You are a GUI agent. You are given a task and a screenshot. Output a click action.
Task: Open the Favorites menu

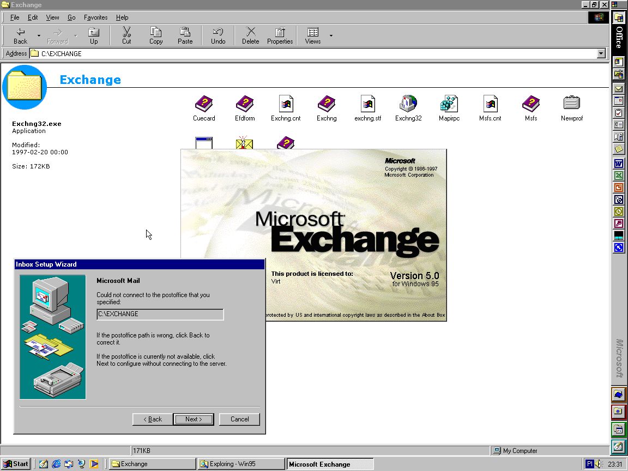[x=96, y=17]
